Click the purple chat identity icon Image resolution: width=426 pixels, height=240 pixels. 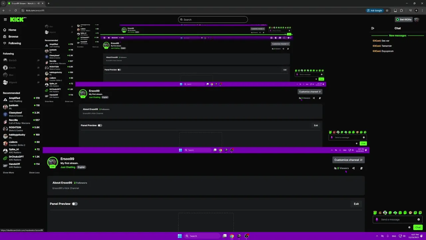click(x=377, y=220)
